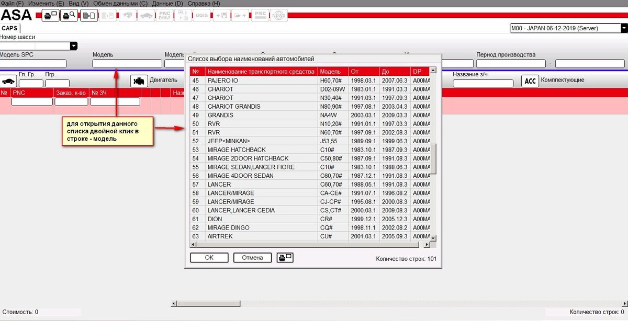The image size is (628, 321).
Task: Select the AIRTREK row
Action: [x=310, y=236]
